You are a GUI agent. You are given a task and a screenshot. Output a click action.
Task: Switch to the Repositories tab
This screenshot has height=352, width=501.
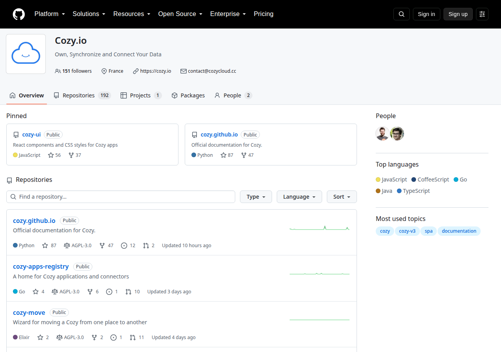tap(82, 95)
